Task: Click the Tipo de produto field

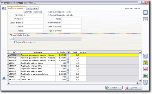Action: click(x=72, y=31)
